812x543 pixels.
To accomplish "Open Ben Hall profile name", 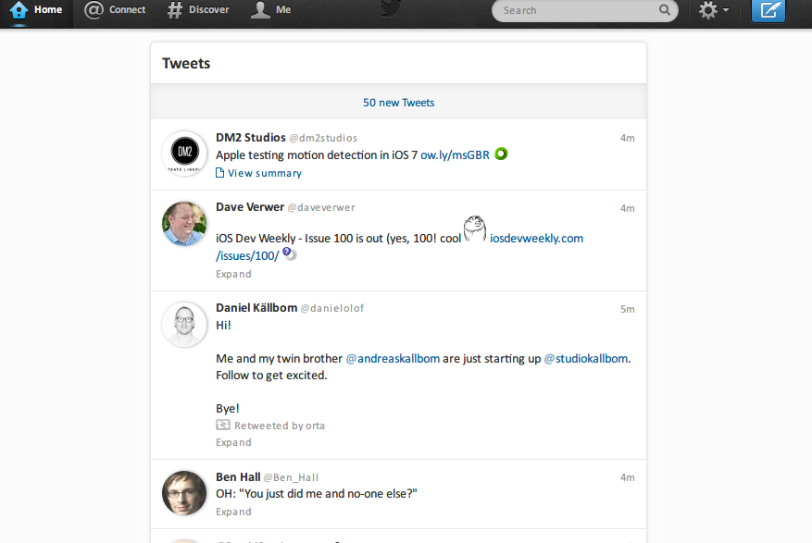I will pyautogui.click(x=238, y=476).
